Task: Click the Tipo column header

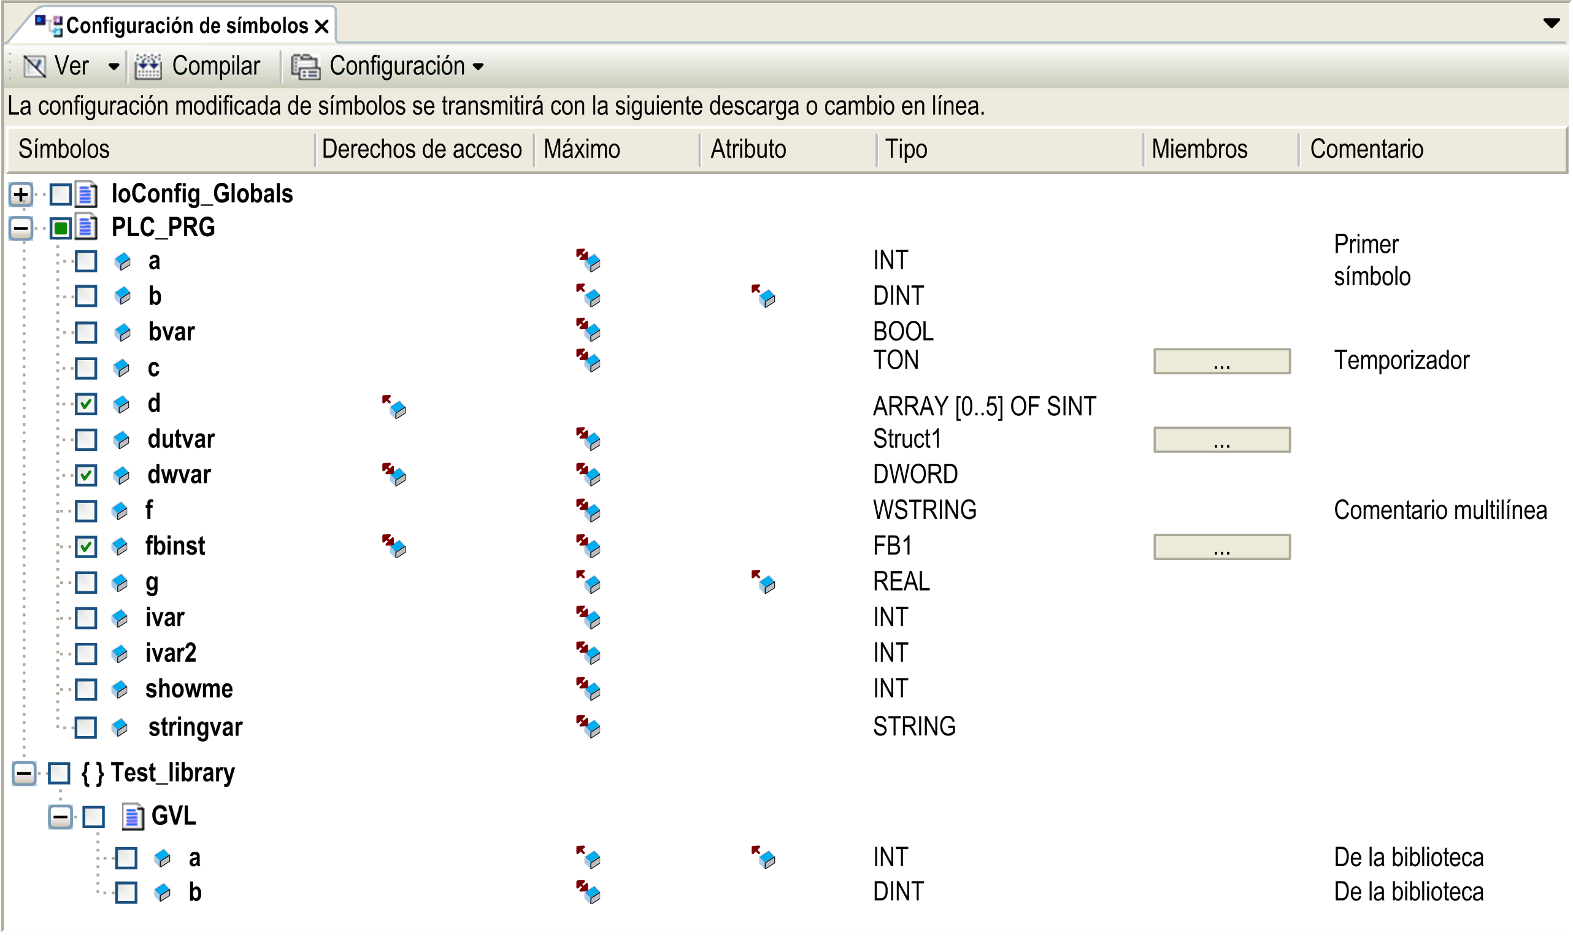Action: 906,150
